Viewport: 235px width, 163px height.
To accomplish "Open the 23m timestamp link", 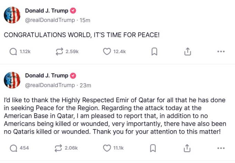I will click(85, 85).
